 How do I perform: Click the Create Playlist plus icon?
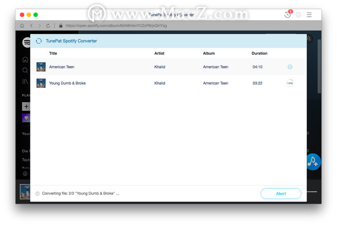coord(26,106)
